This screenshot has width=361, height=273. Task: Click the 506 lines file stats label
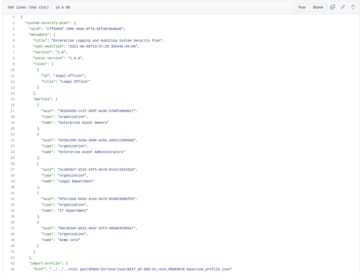click(x=28, y=7)
